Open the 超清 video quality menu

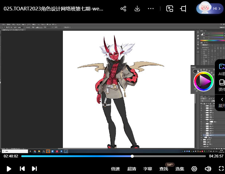pos(132,168)
